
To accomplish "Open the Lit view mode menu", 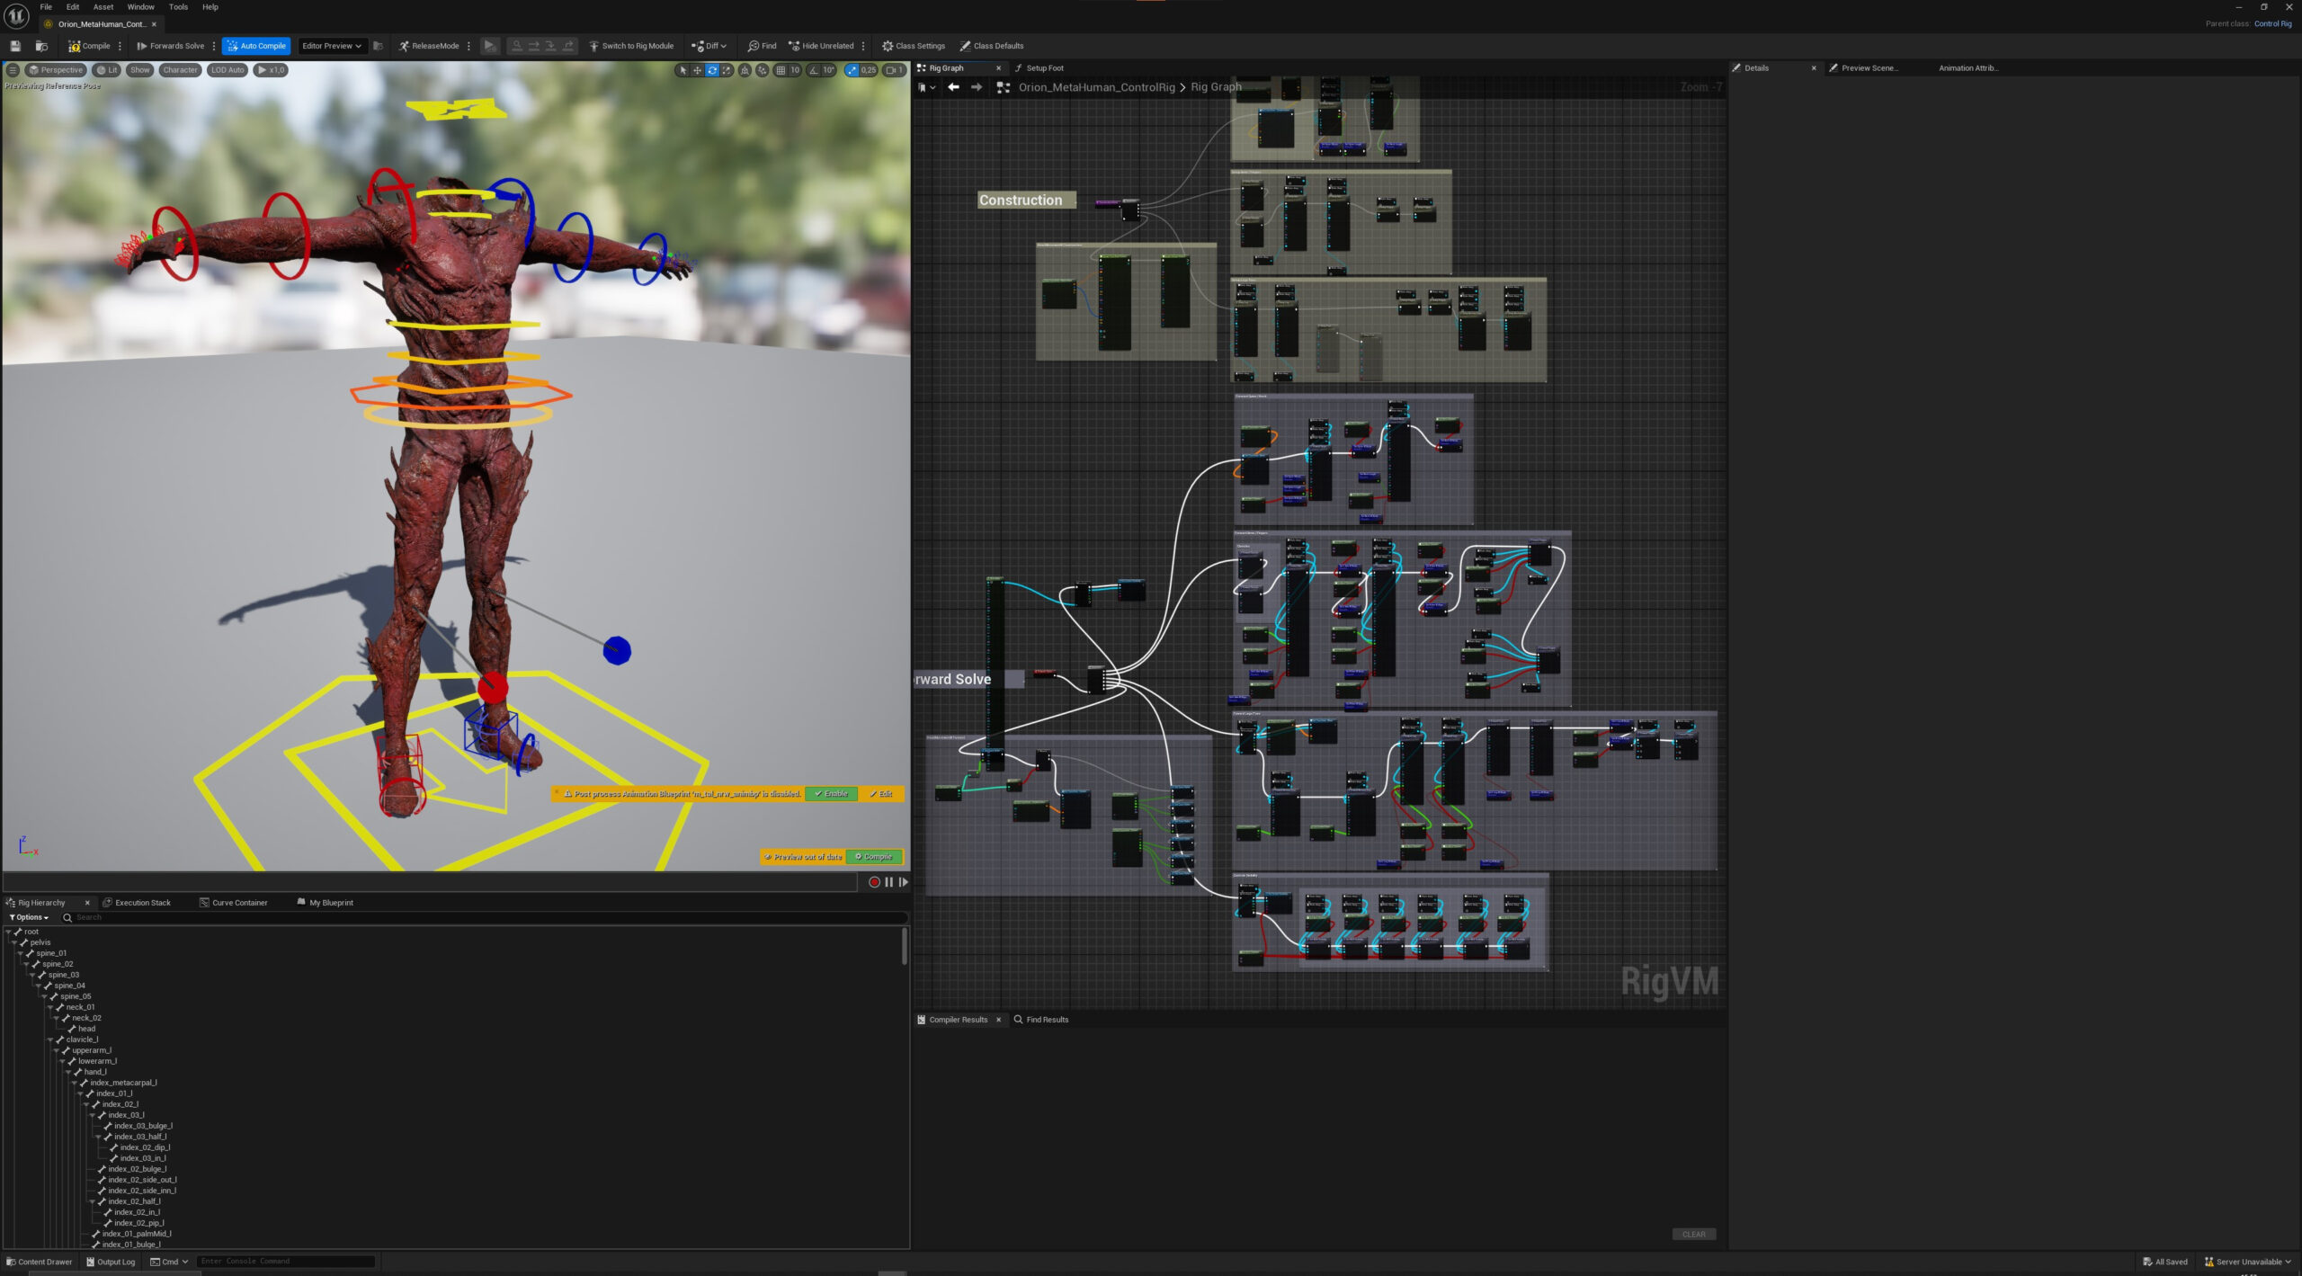I will pyautogui.click(x=107, y=70).
